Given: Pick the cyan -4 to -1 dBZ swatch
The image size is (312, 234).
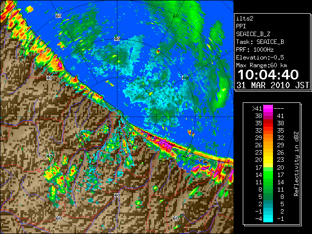Looking at the screenshot, I should [268, 219].
